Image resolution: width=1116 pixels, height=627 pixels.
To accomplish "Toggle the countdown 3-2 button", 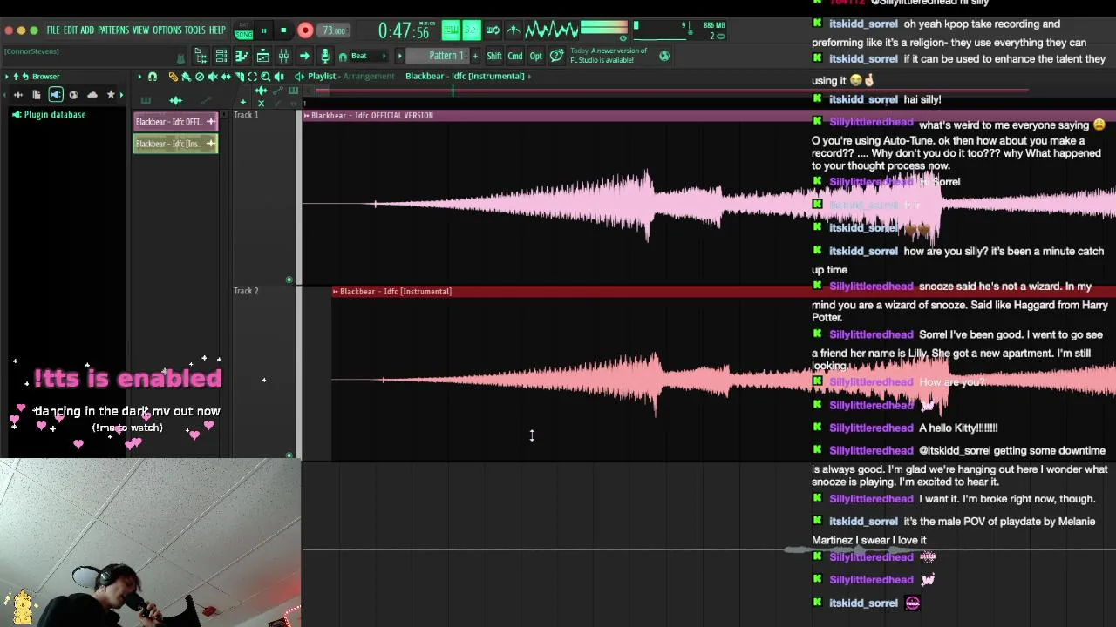I will click(472, 30).
